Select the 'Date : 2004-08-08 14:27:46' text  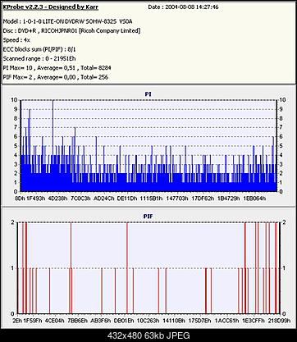(x=183, y=7)
